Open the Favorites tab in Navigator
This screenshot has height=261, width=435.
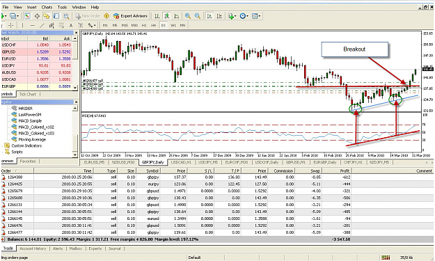click(x=28, y=161)
